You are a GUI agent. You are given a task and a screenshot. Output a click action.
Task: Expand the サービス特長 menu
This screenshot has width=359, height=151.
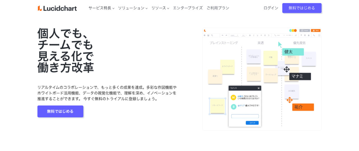[101, 8]
